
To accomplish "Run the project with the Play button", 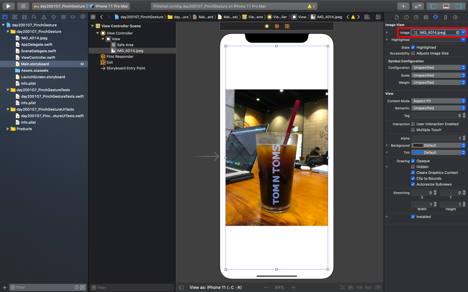I will click(x=8, y=6).
